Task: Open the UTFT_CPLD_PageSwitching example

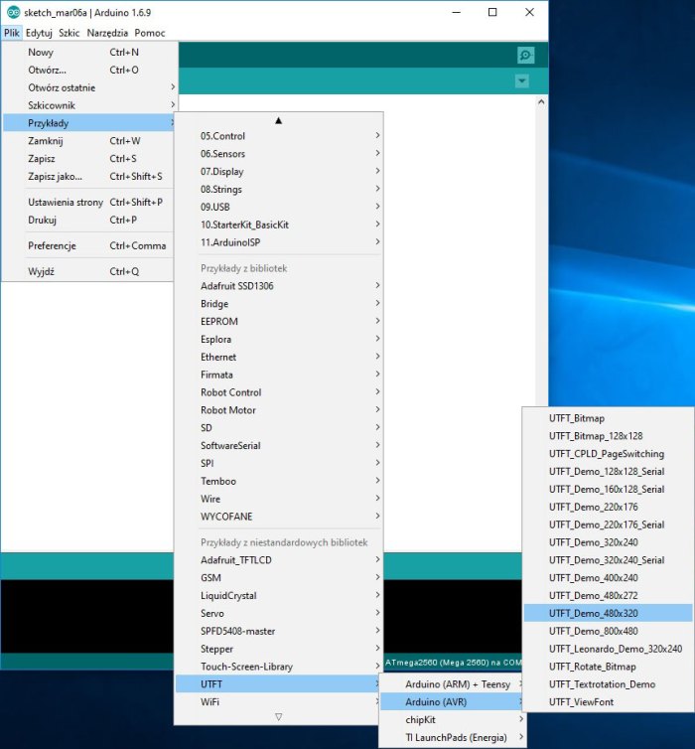Action: pos(608,453)
